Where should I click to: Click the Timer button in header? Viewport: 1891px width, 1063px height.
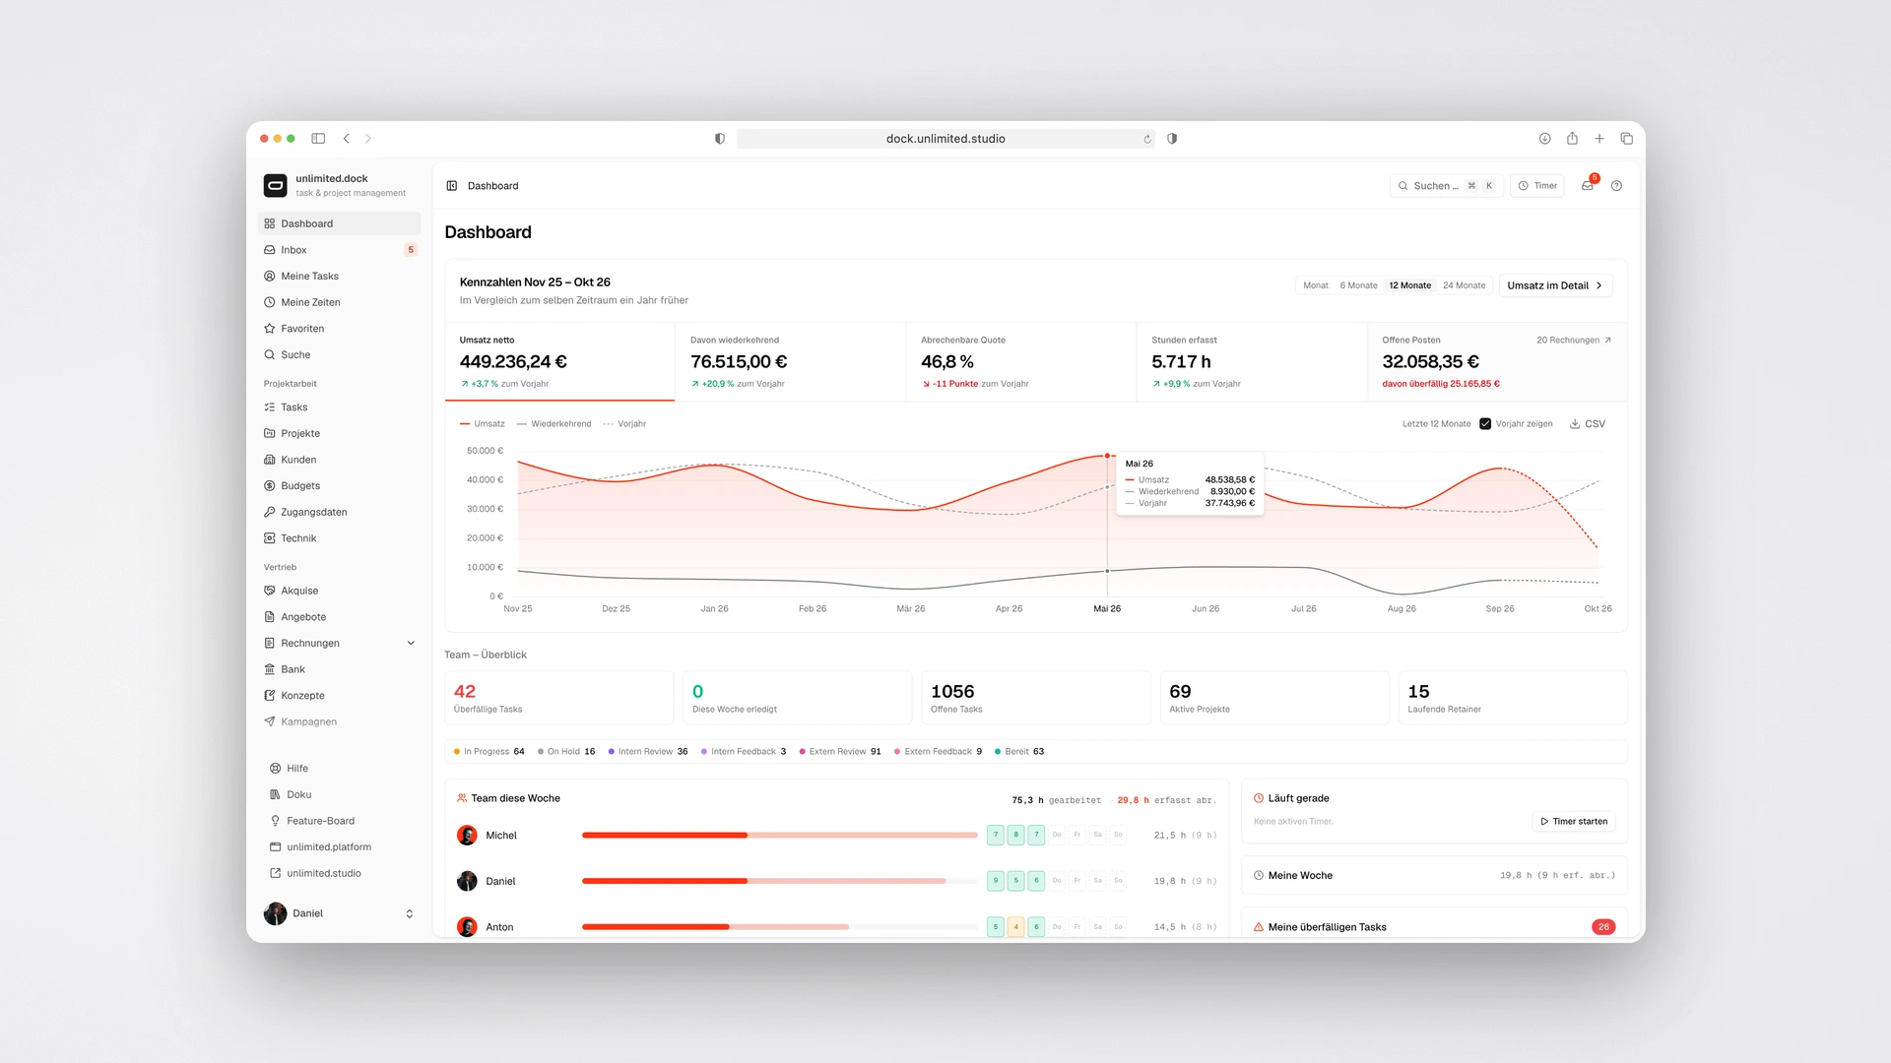point(1537,186)
